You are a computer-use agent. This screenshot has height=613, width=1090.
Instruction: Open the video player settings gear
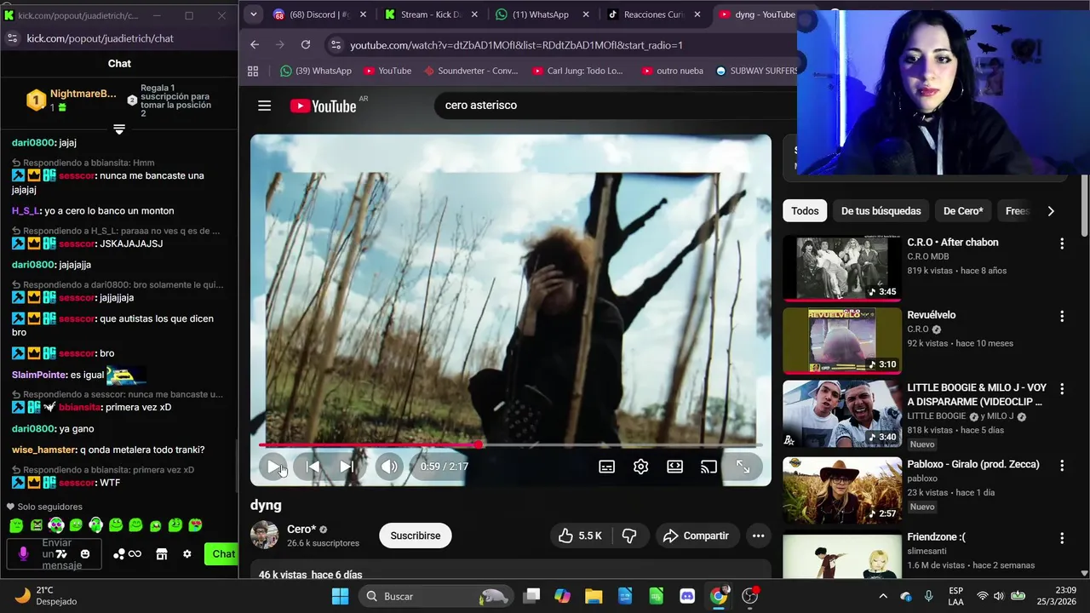(641, 467)
